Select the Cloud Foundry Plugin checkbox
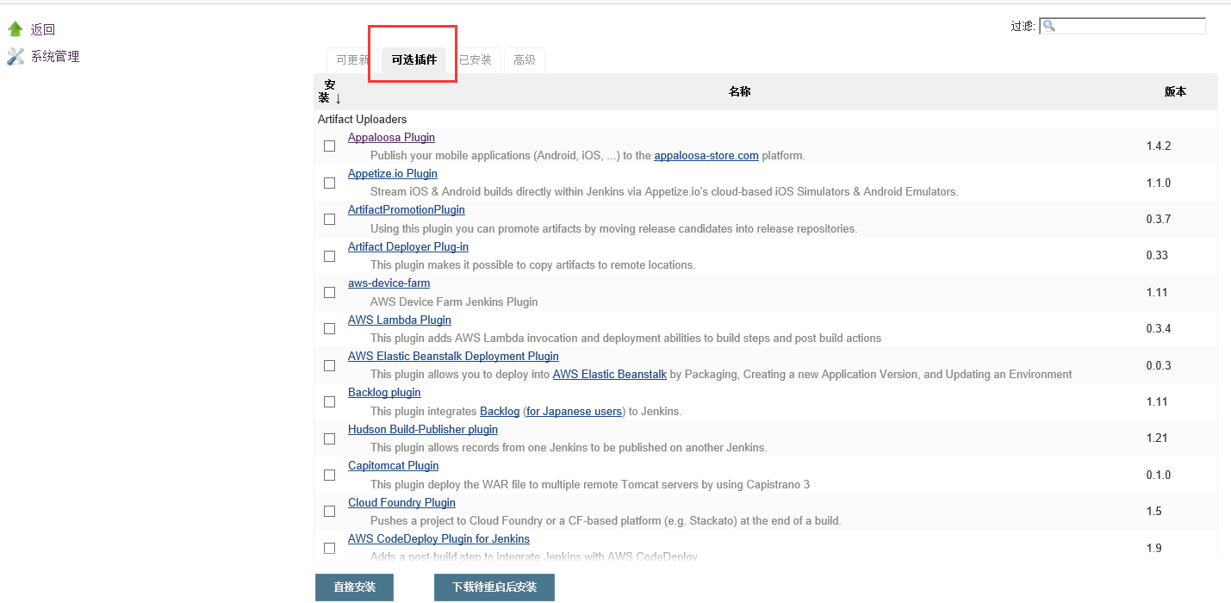This screenshot has width=1231, height=603. (x=329, y=511)
